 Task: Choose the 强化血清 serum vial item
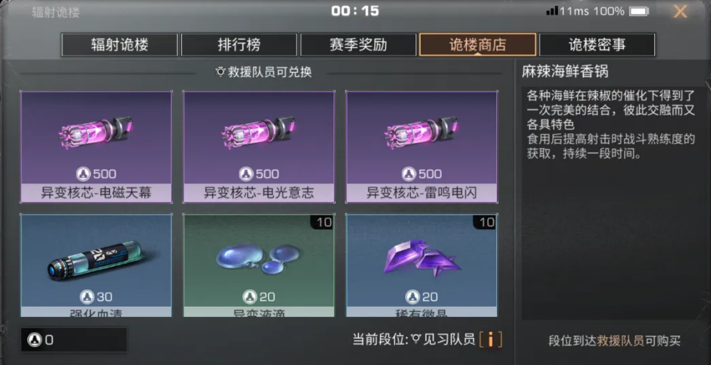tap(96, 265)
